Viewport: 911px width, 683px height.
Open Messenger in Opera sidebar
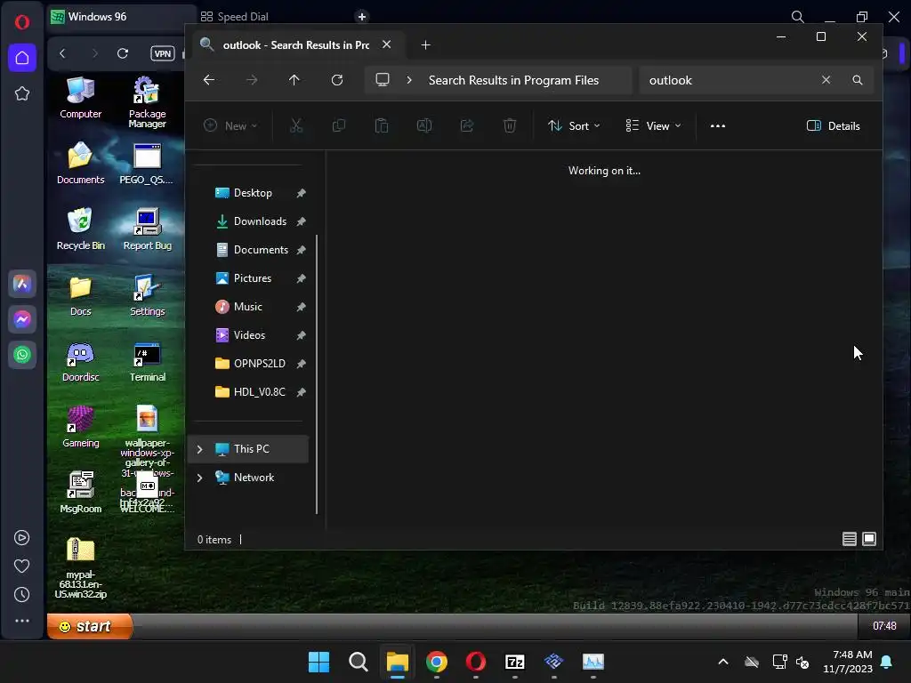click(x=22, y=319)
